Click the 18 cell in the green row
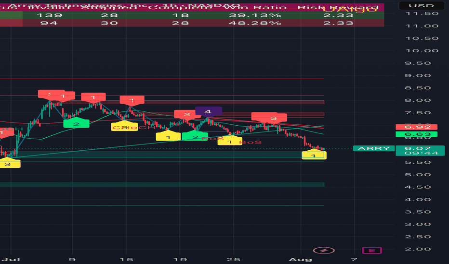Viewport: 449px width, 264px height. tap(180, 15)
